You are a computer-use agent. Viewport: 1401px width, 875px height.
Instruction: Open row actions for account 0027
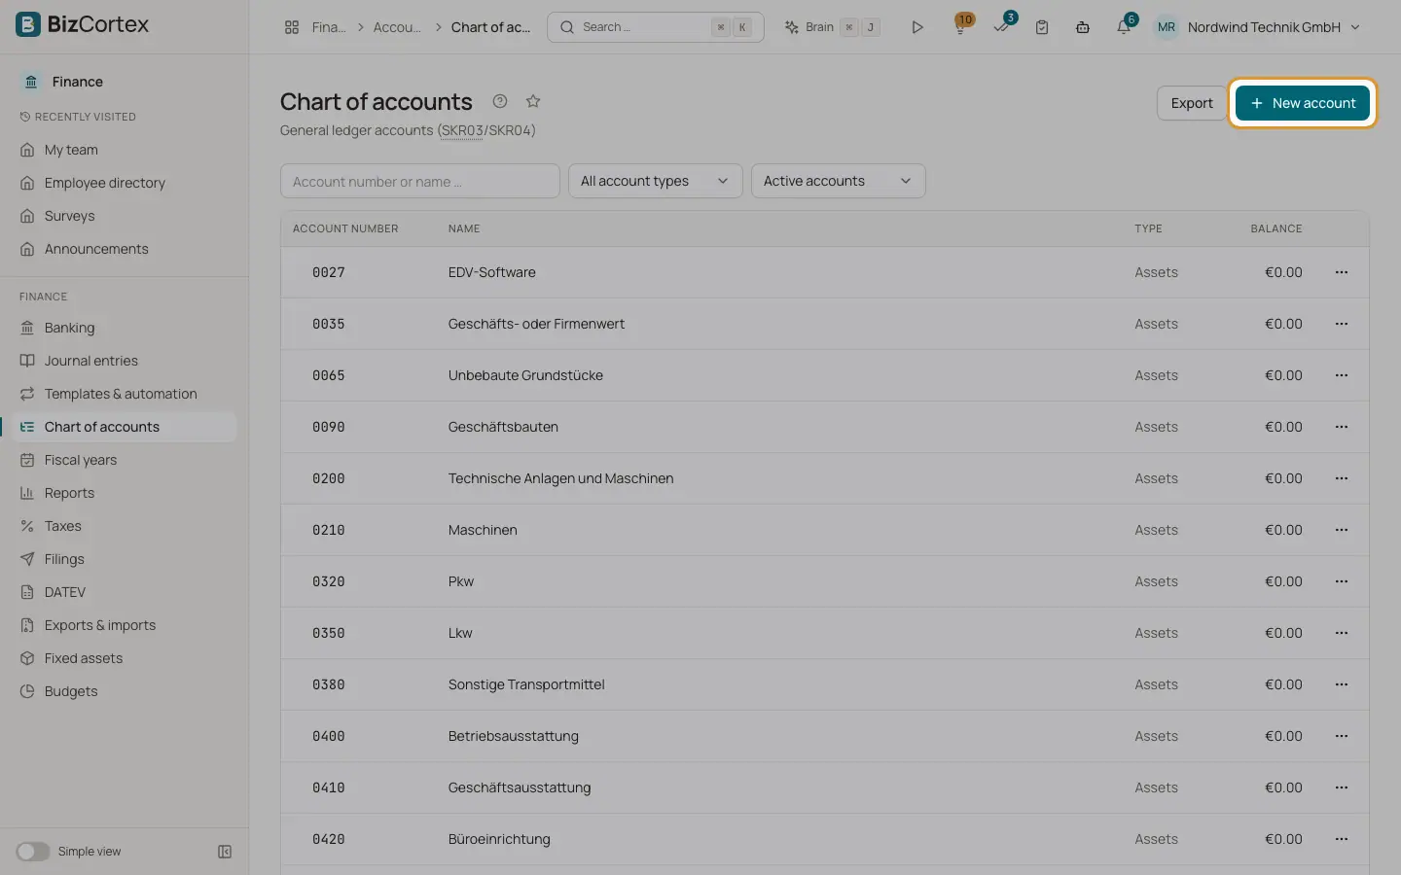coord(1342,272)
